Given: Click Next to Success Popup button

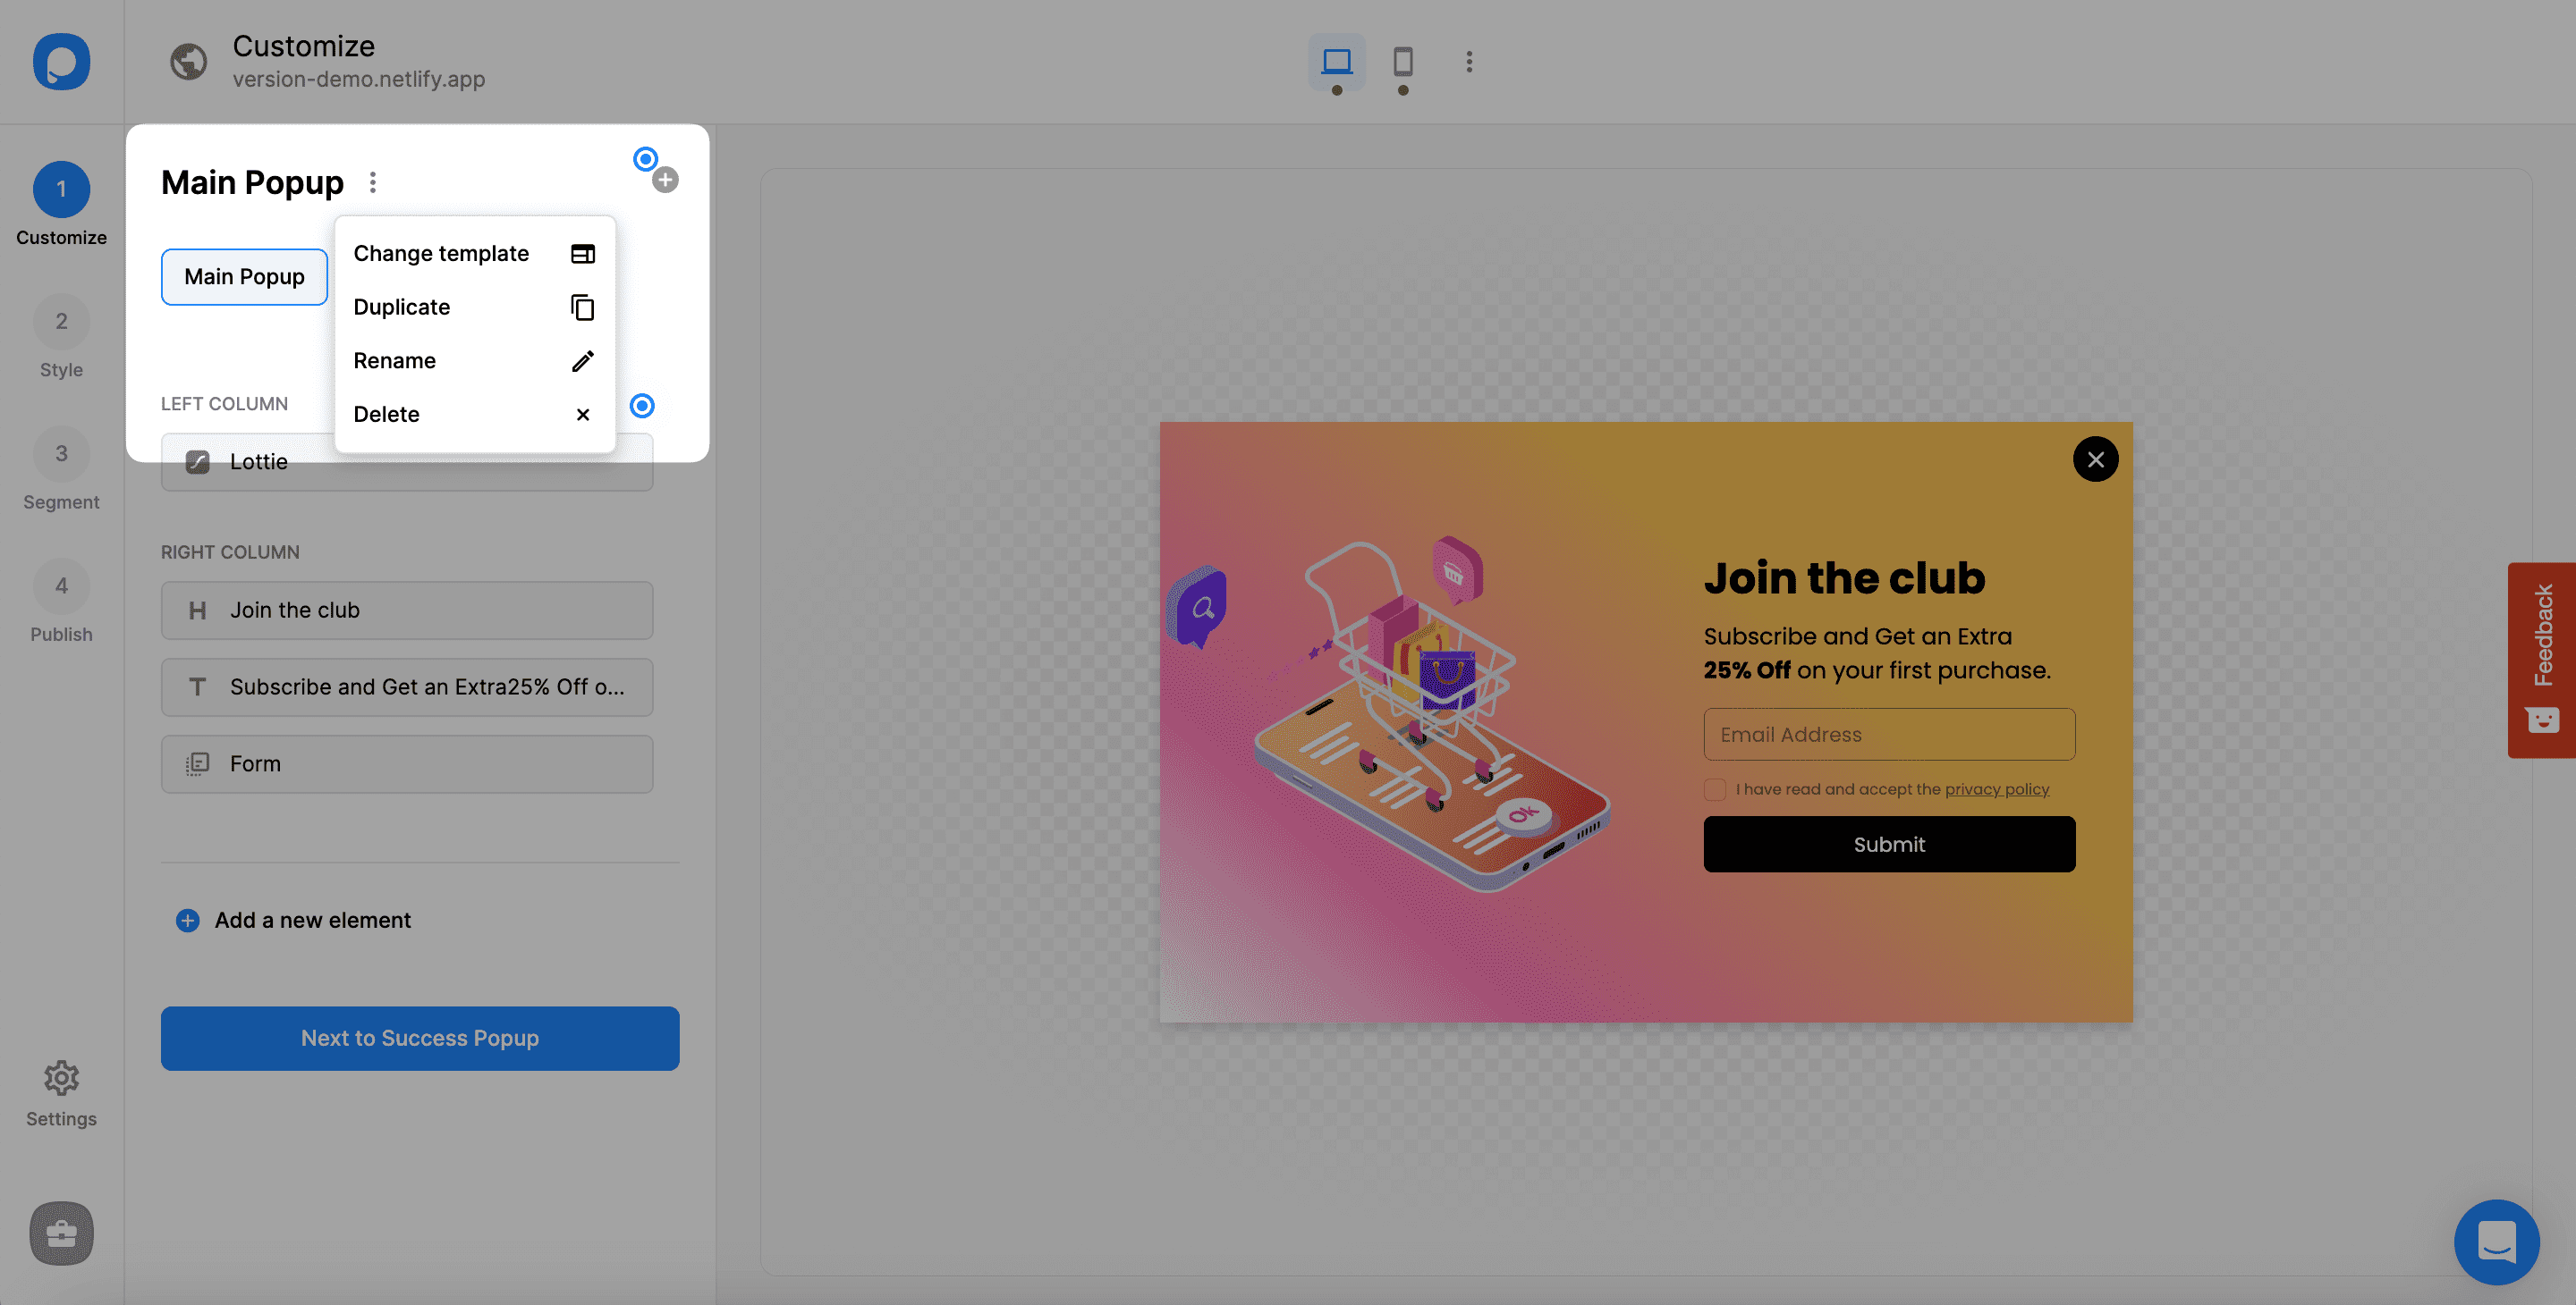Looking at the screenshot, I should [x=419, y=1039].
